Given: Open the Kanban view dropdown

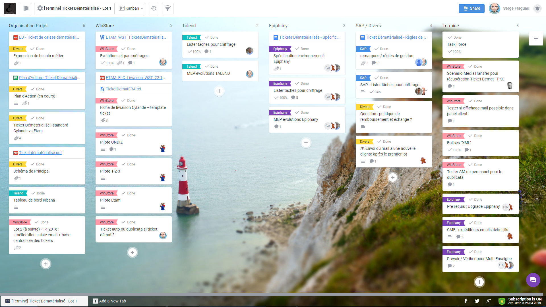Looking at the screenshot, I should (x=131, y=8).
